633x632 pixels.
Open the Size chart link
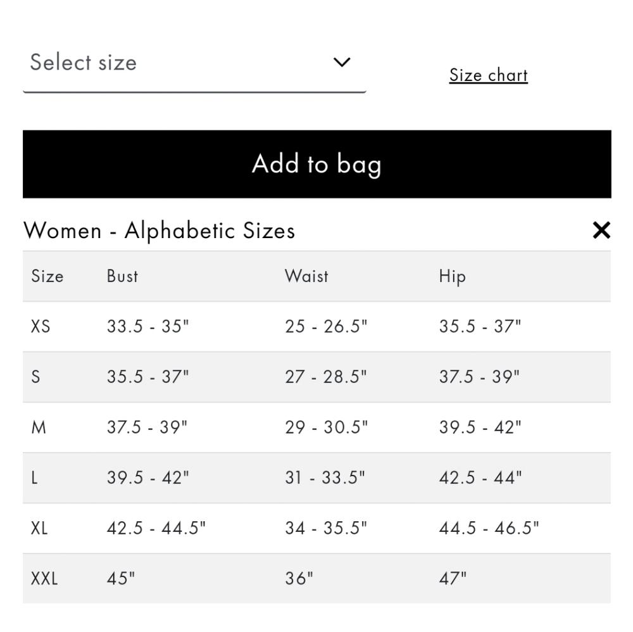tap(489, 75)
